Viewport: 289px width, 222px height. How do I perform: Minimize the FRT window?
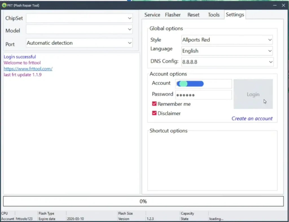275,5
